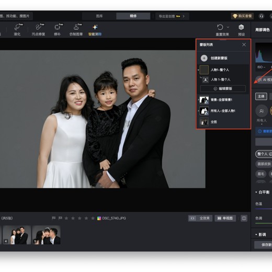
Task: Click the headset support icon
Action: pyautogui.click(x=261, y=16)
